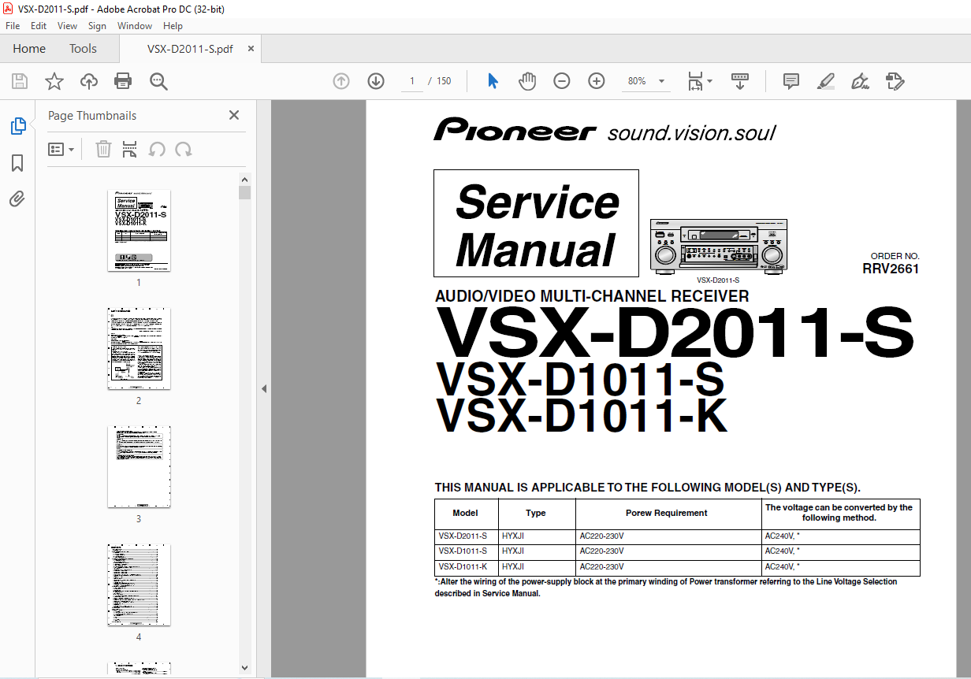This screenshot has width=971, height=679.
Task: Select page 2 thumbnail
Action: (139, 349)
